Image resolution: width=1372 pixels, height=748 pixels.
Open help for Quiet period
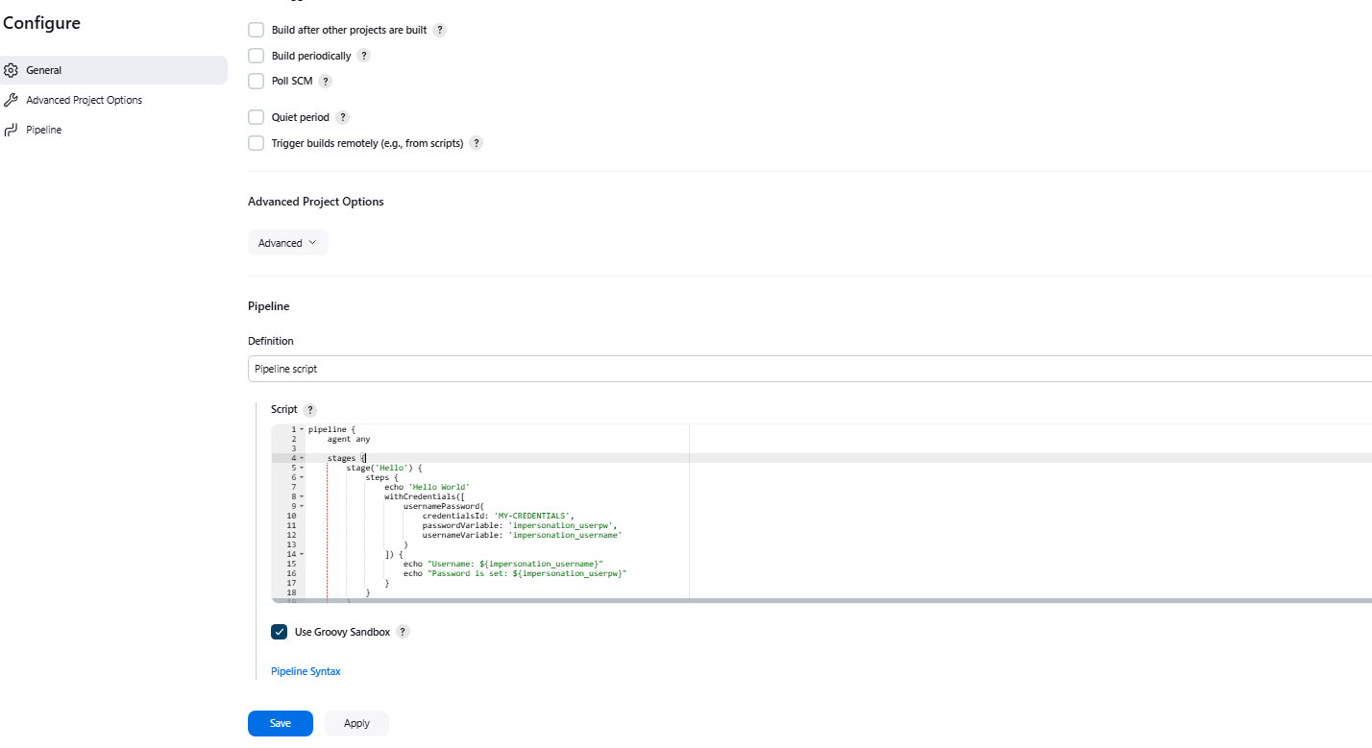click(x=342, y=117)
